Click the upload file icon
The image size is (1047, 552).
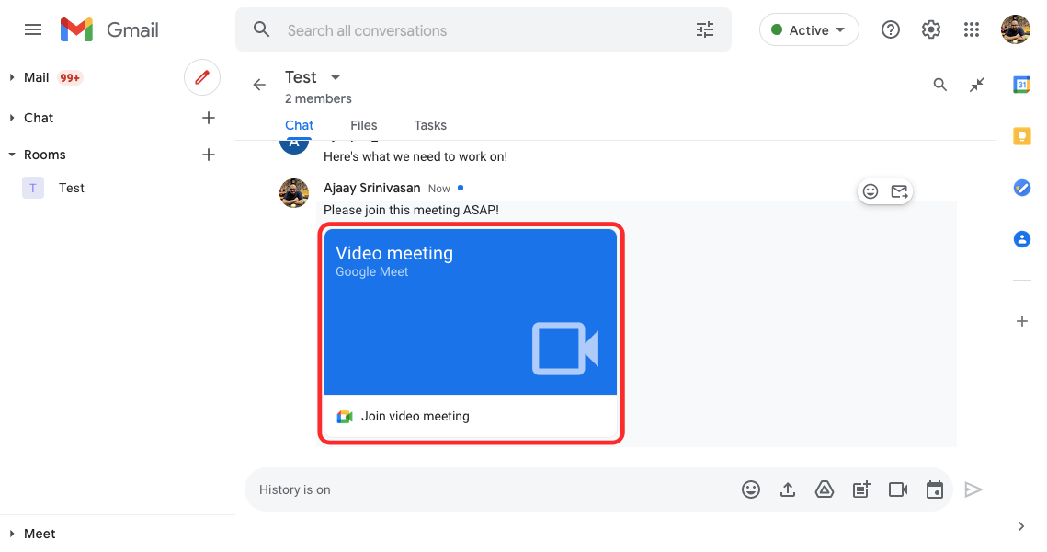click(788, 489)
